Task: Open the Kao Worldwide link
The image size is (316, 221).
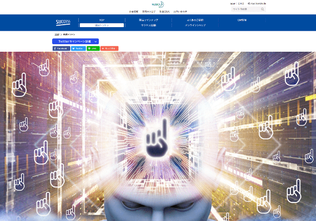Action: coord(257,3)
